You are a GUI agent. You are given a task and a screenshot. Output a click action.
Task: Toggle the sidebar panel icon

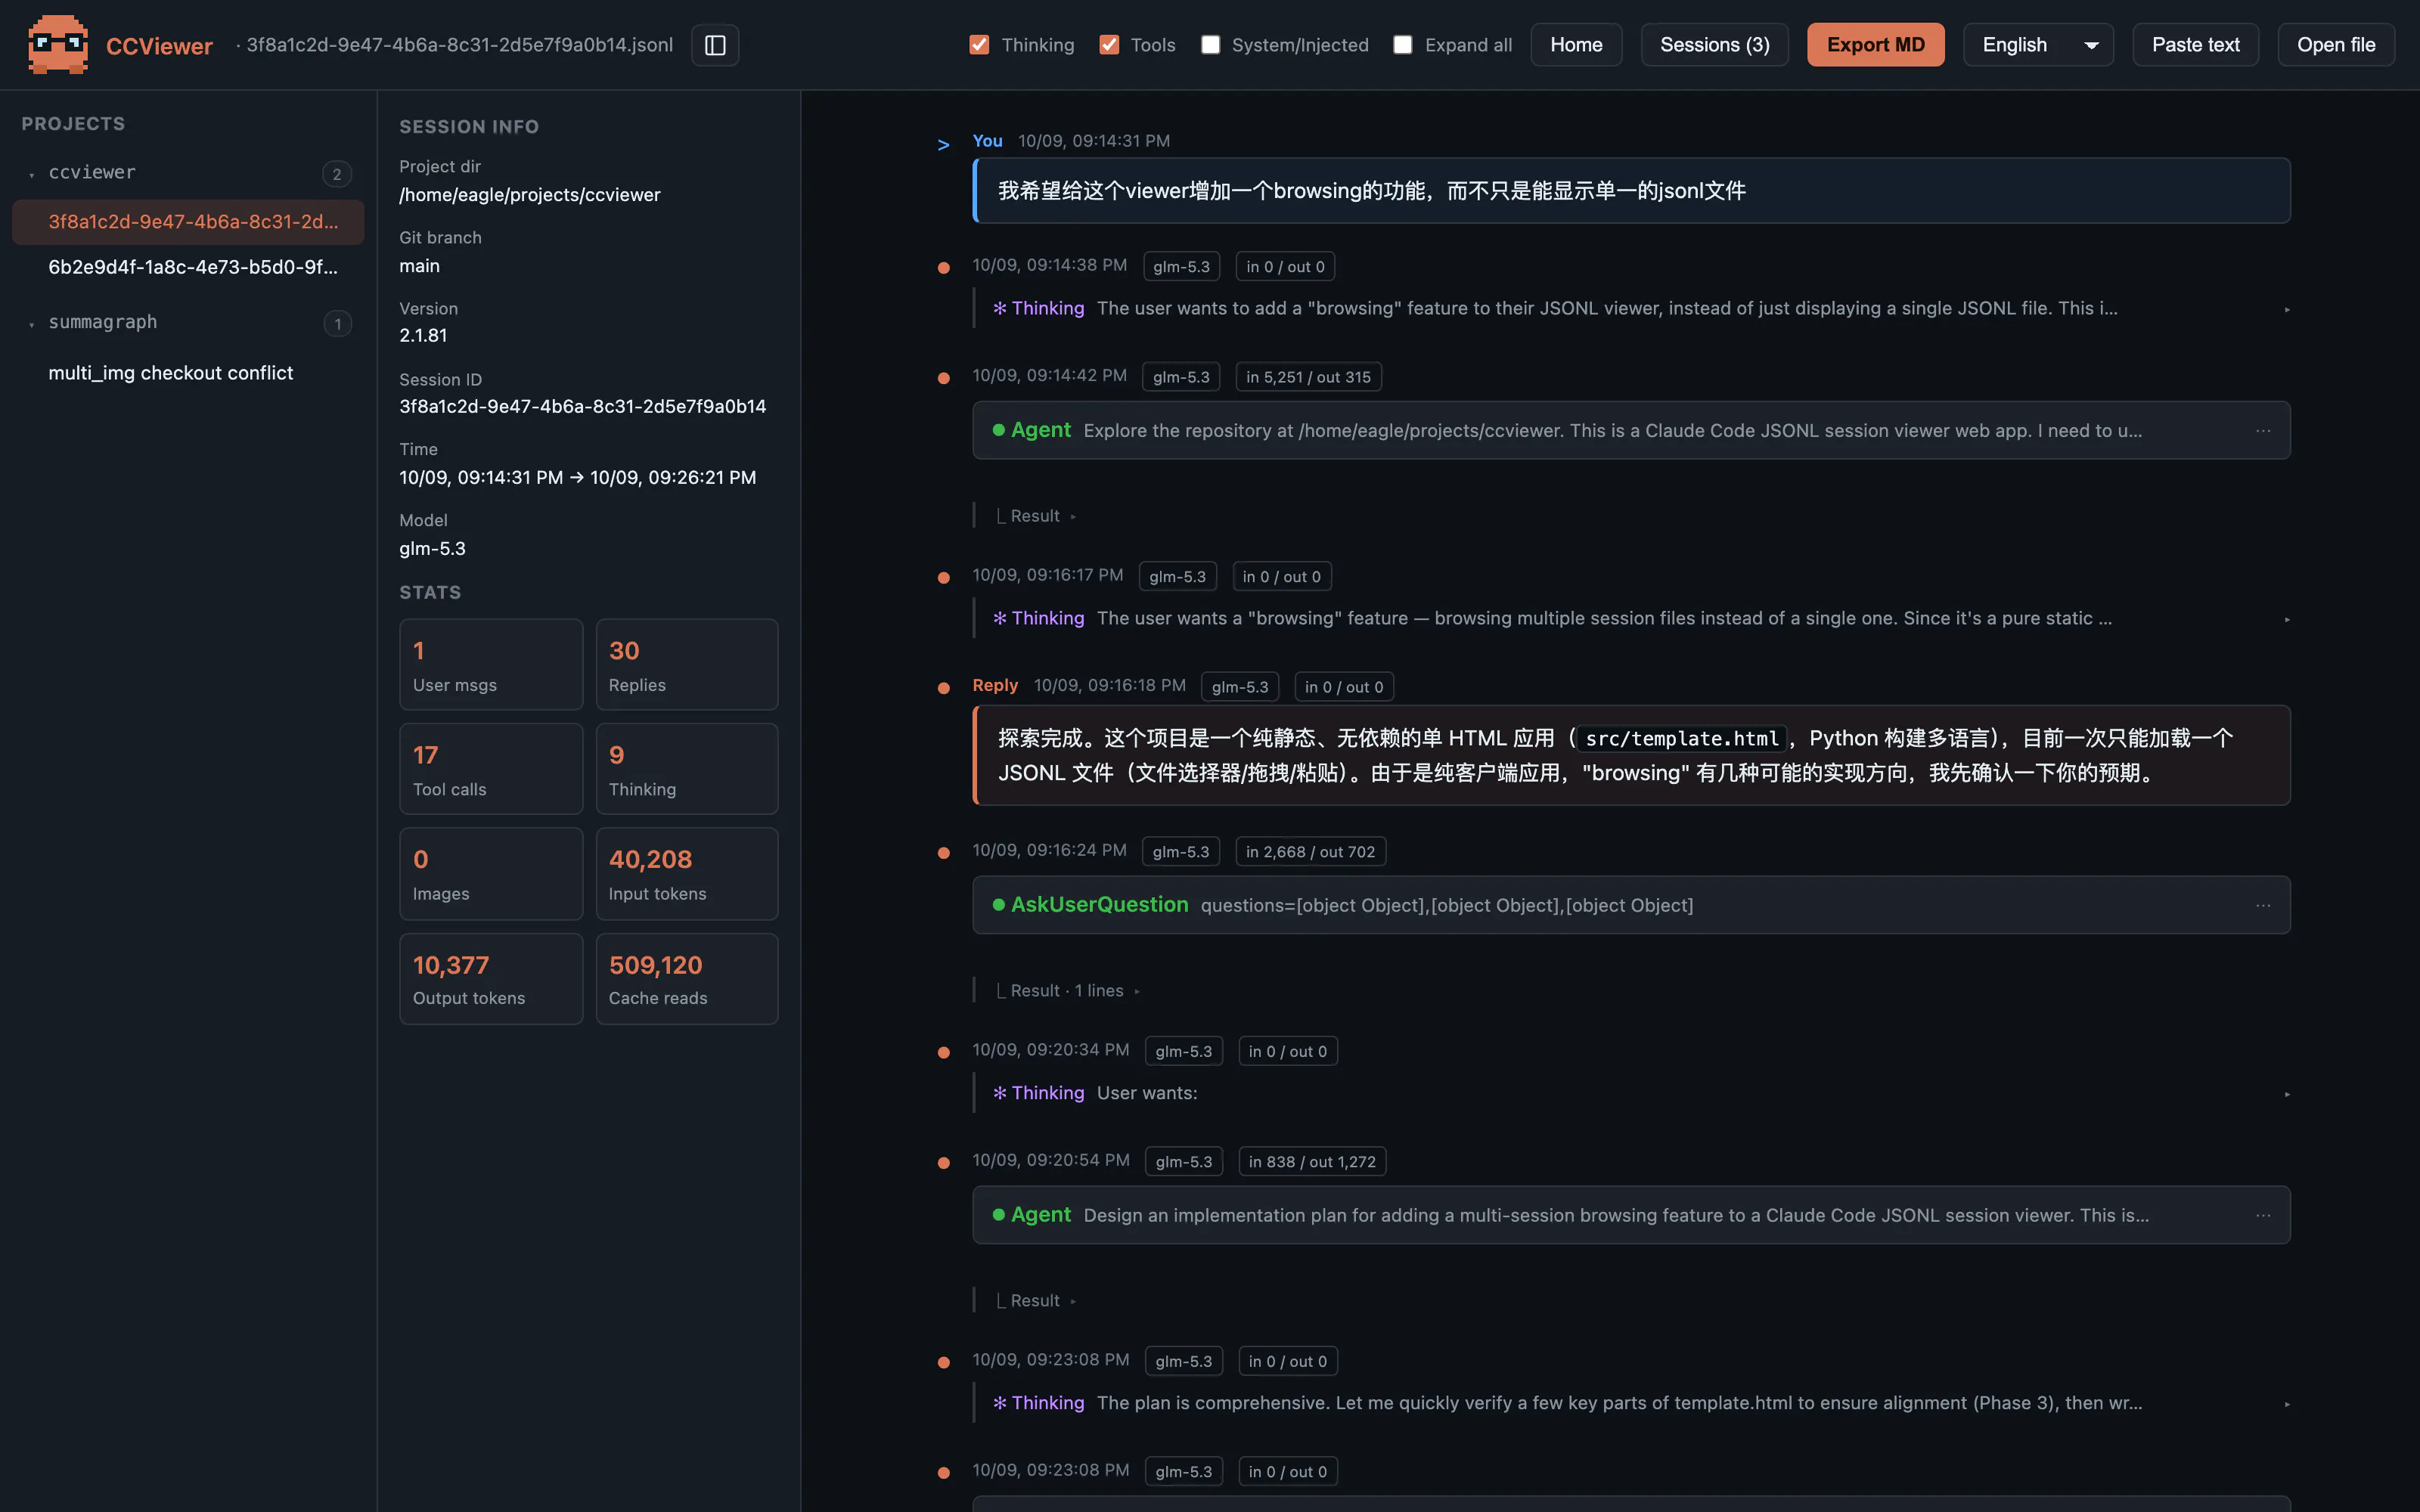click(715, 45)
